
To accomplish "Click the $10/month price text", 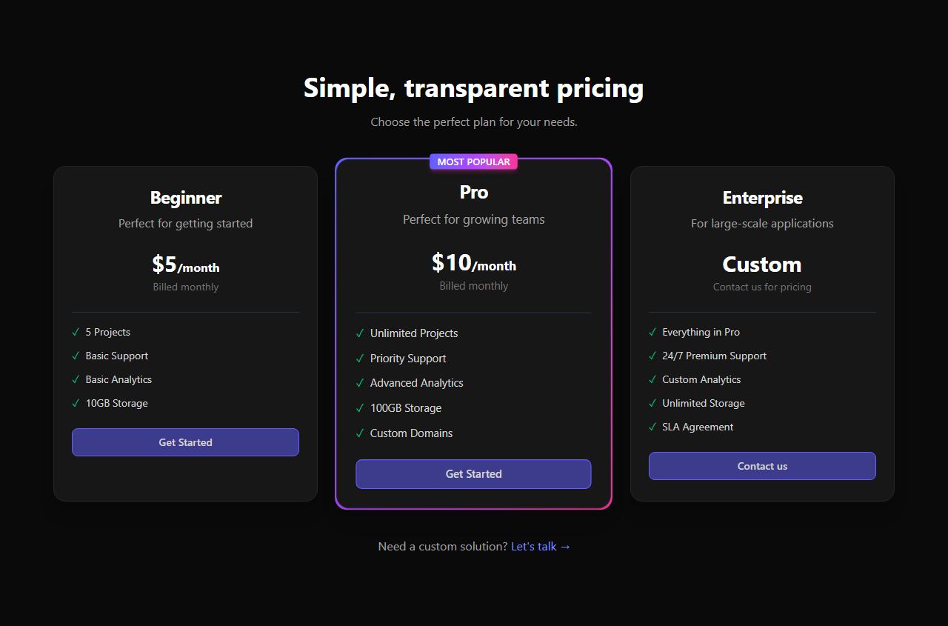I will [474, 262].
